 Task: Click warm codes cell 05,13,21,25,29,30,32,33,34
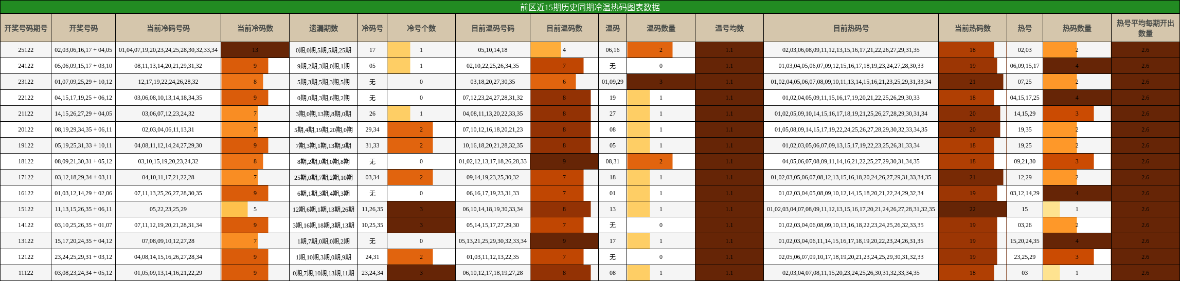coord(493,241)
